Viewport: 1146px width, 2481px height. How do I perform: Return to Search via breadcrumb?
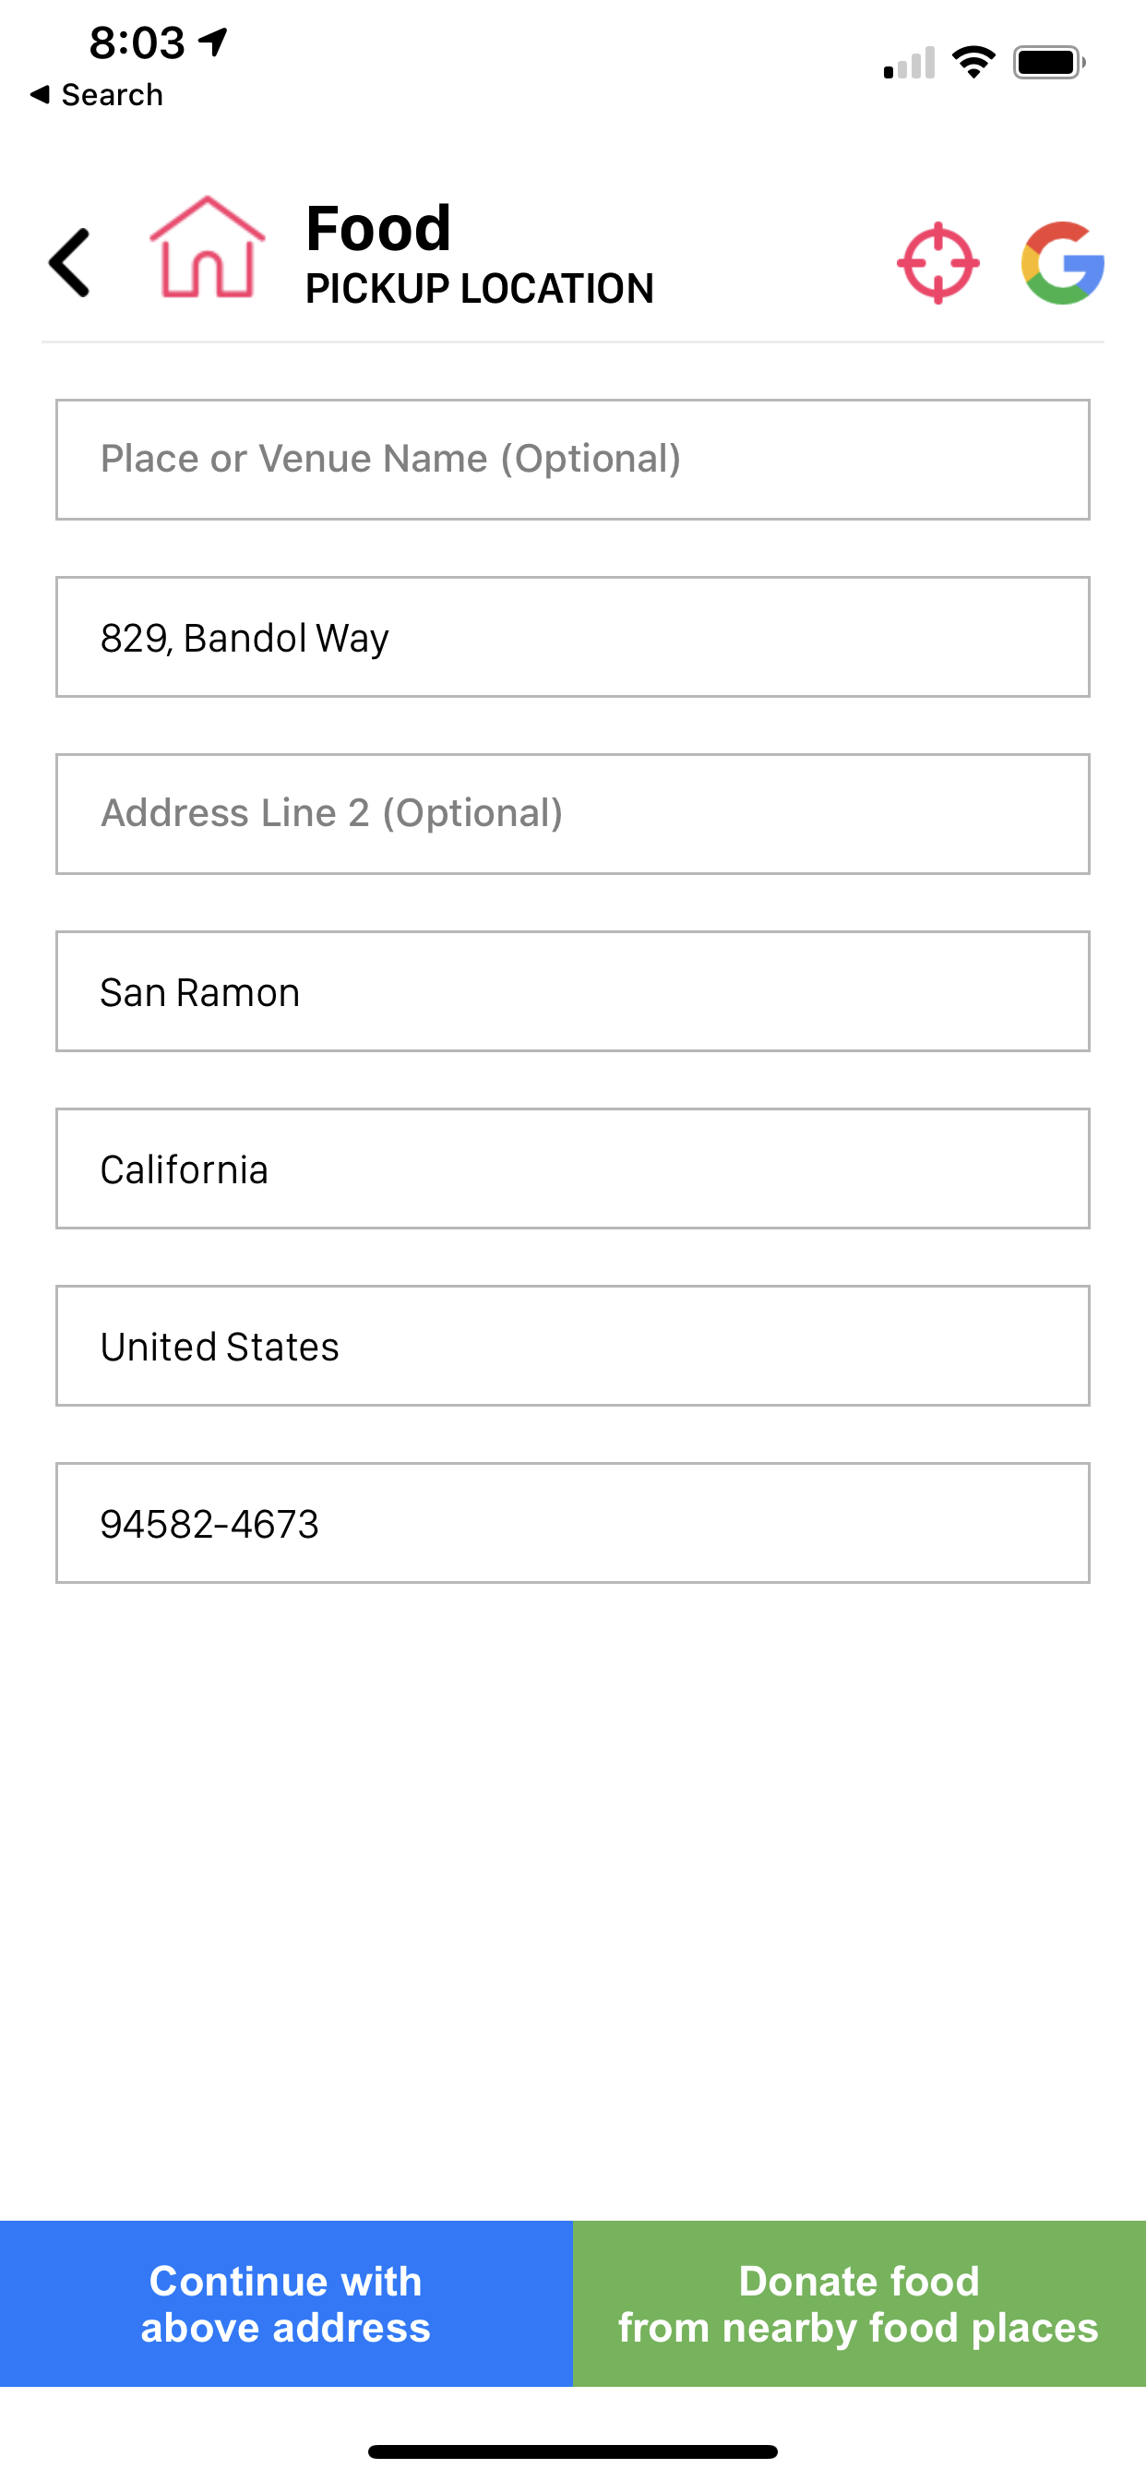click(x=96, y=94)
